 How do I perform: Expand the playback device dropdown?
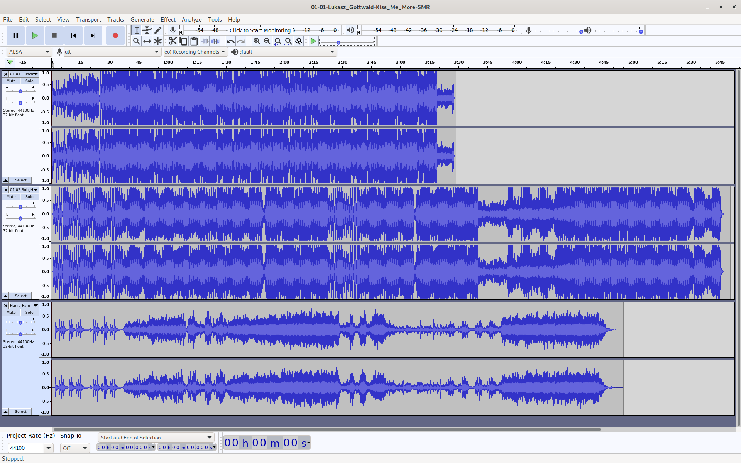[288, 52]
